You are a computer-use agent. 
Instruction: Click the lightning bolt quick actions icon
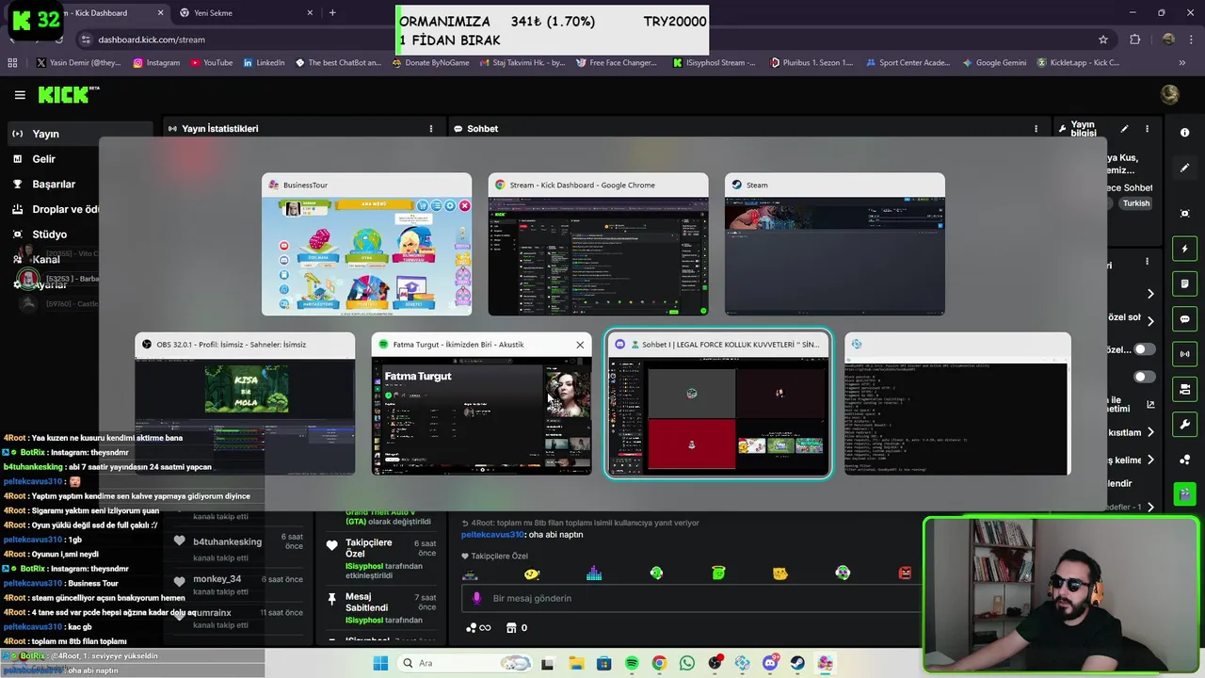1185,249
